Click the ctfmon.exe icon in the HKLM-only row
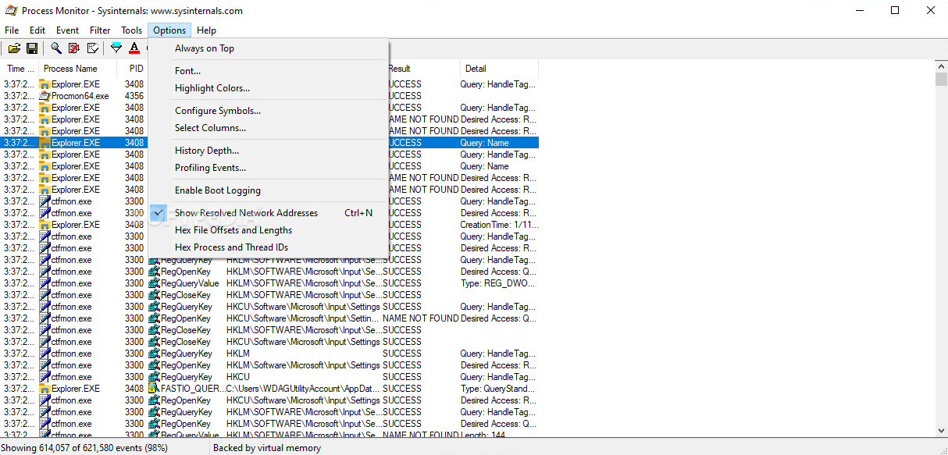Viewport: 948px width, 455px height. tap(45, 354)
